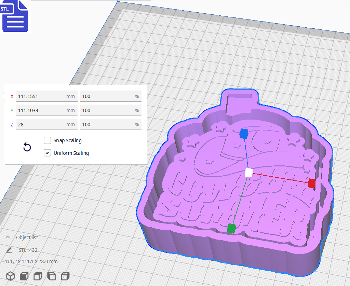Image resolution: width=350 pixels, height=286 pixels.
Task: Edit the Z dimension field showing 28
Action: tap(47, 124)
